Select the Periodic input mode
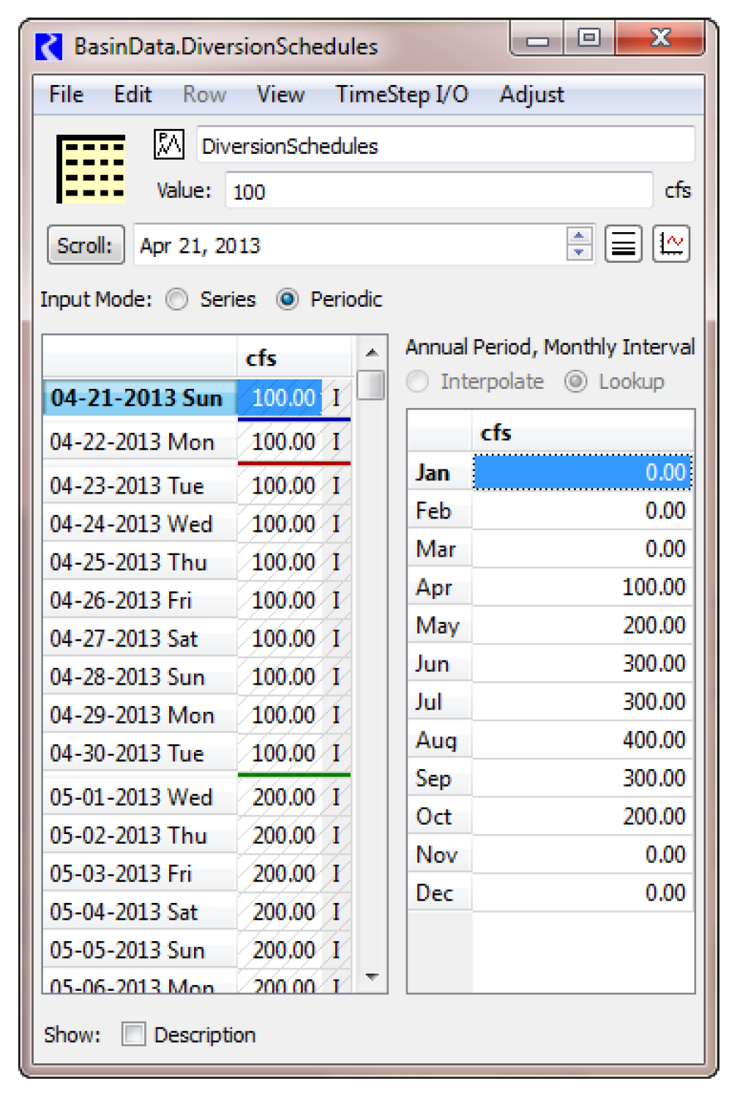 [288, 300]
